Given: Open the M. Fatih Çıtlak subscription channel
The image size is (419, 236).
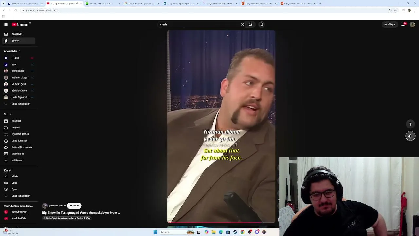Looking at the screenshot, I should pyautogui.click(x=19, y=84).
